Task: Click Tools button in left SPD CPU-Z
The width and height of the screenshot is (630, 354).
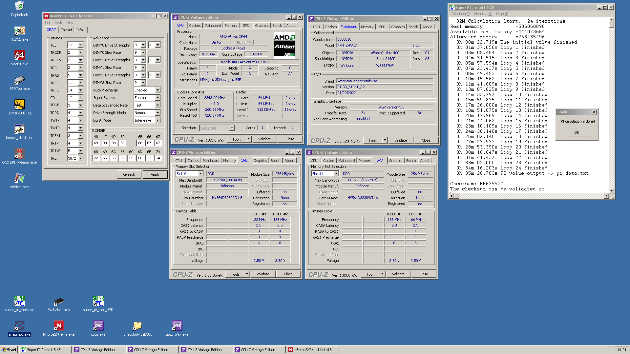Action: coord(235,274)
